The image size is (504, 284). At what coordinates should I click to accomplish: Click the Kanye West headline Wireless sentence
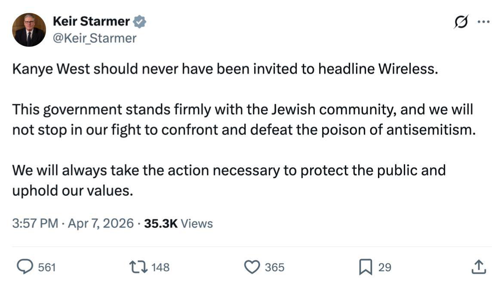coord(224,69)
